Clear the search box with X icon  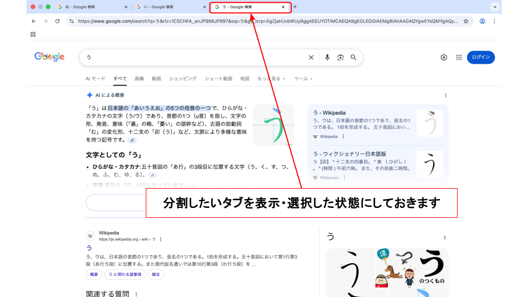(x=311, y=57)
